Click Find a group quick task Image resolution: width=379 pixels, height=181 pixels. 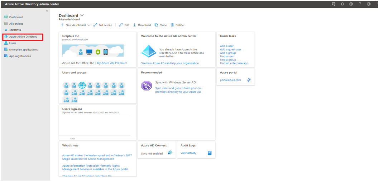coord(228,60)
